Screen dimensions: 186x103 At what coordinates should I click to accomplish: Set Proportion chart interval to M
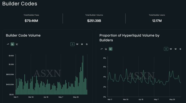click(176, 49)
